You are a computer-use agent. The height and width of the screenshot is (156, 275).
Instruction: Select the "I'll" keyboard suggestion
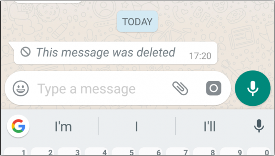210,126
